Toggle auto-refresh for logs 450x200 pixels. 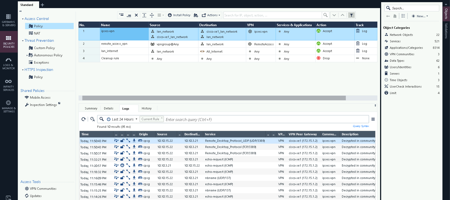tap(93, 119)
